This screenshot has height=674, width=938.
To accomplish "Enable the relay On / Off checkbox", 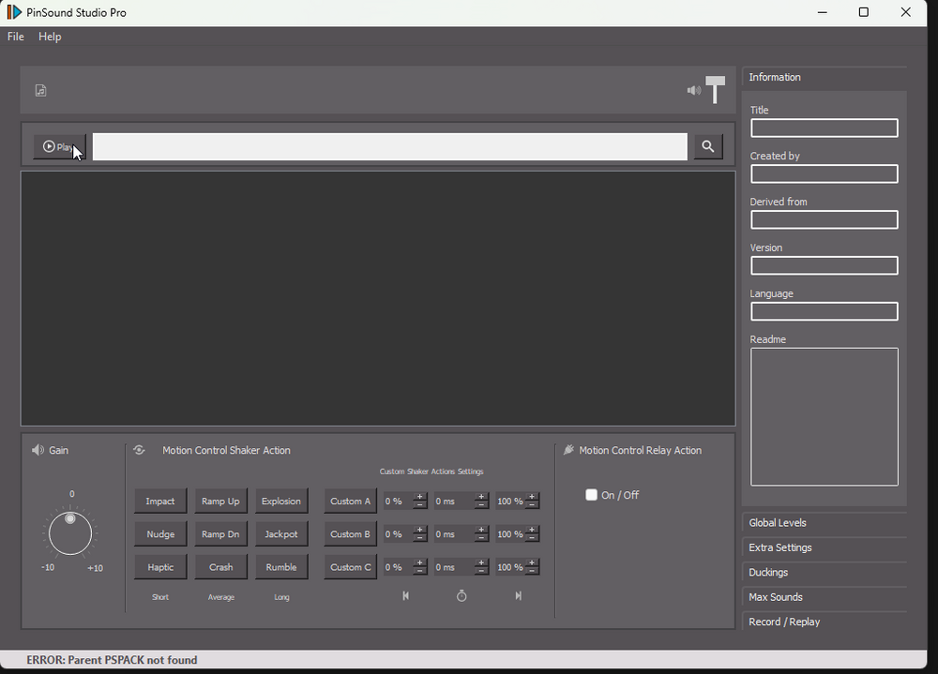I will pos(591,495).
